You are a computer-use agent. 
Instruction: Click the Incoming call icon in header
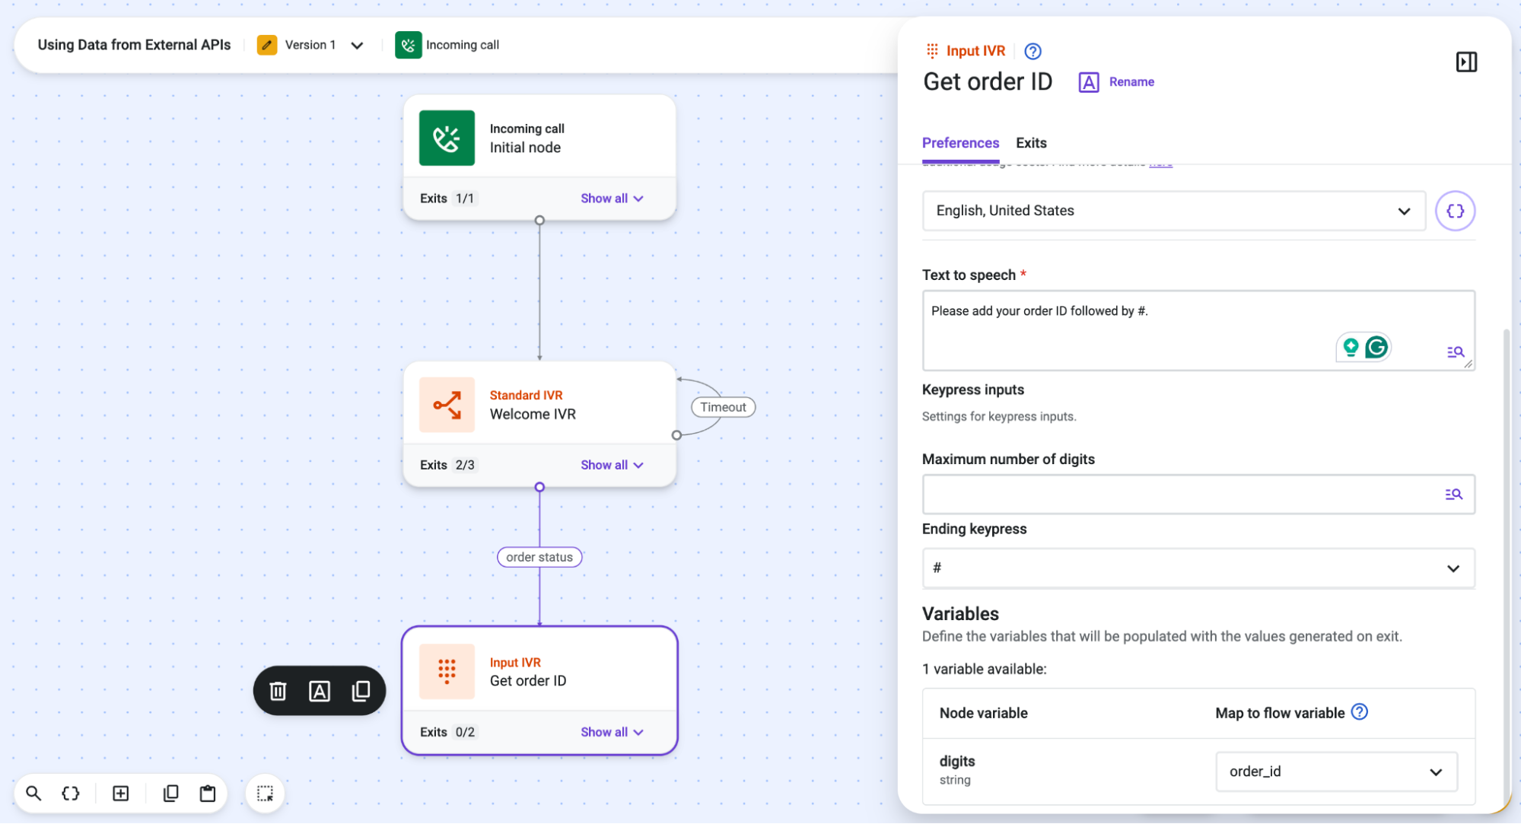(409, 45)
